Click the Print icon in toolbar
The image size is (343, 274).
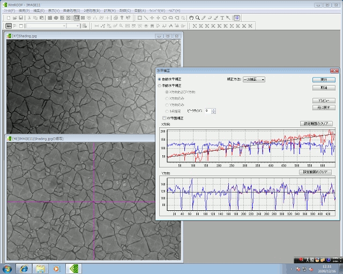[x=116, y=18]
